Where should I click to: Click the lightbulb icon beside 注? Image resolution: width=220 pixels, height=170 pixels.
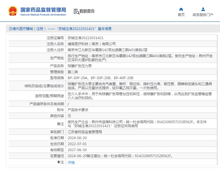coord(59,162)
